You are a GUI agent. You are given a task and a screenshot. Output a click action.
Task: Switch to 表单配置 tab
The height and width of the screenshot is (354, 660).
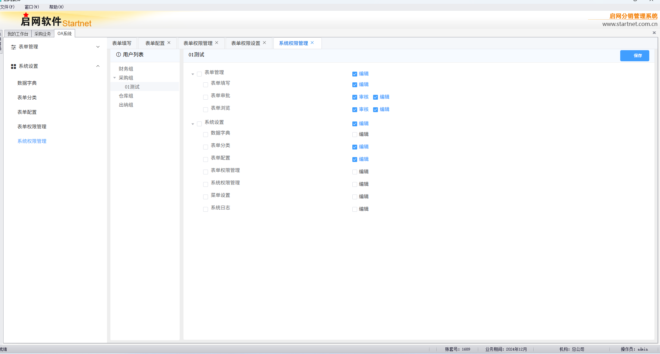click(155, 43)
